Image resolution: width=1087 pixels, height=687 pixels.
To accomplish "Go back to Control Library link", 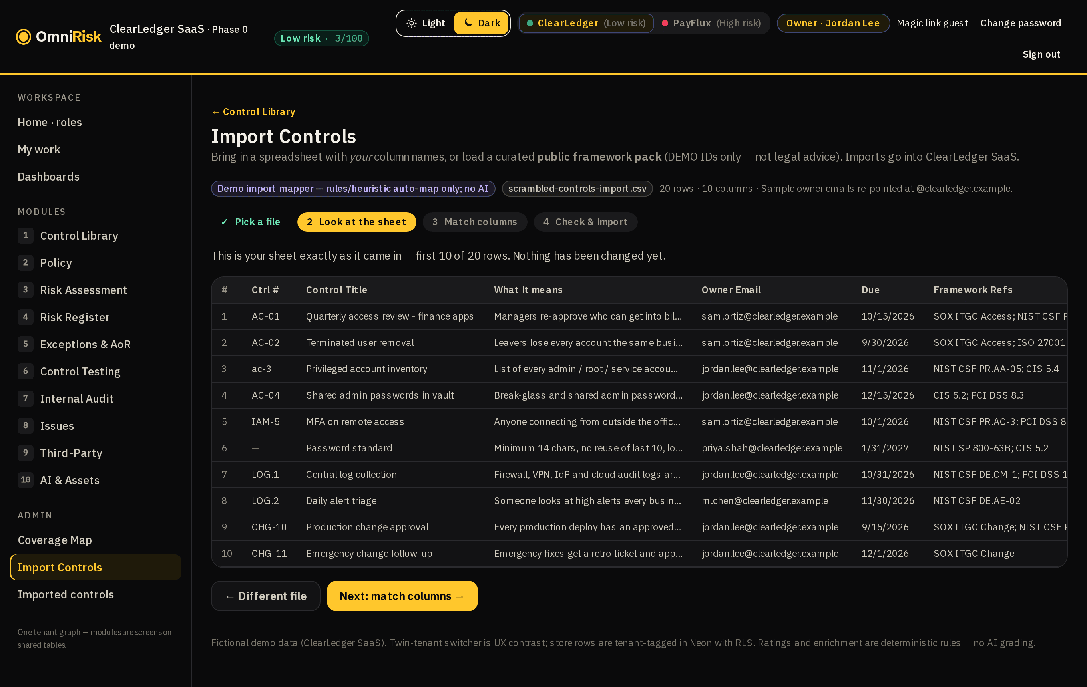I will [253, 111].
